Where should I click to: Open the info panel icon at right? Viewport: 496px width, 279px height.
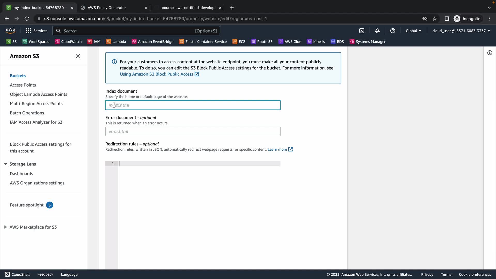[490, 53]
